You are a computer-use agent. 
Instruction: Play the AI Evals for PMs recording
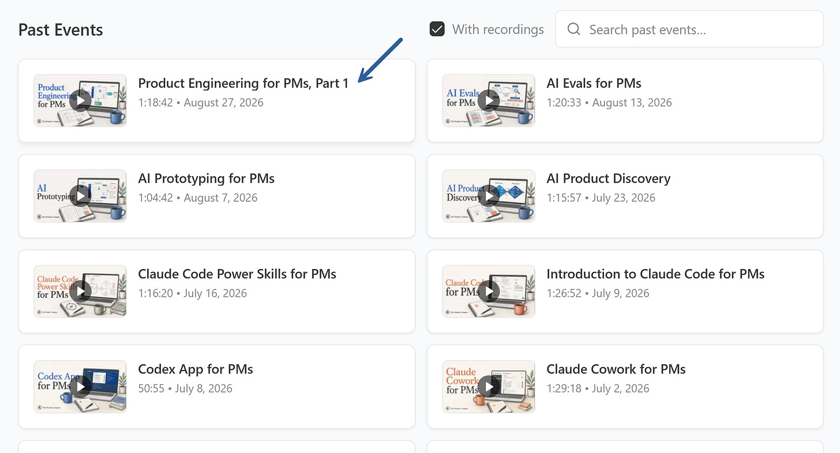tap(489, 101)
